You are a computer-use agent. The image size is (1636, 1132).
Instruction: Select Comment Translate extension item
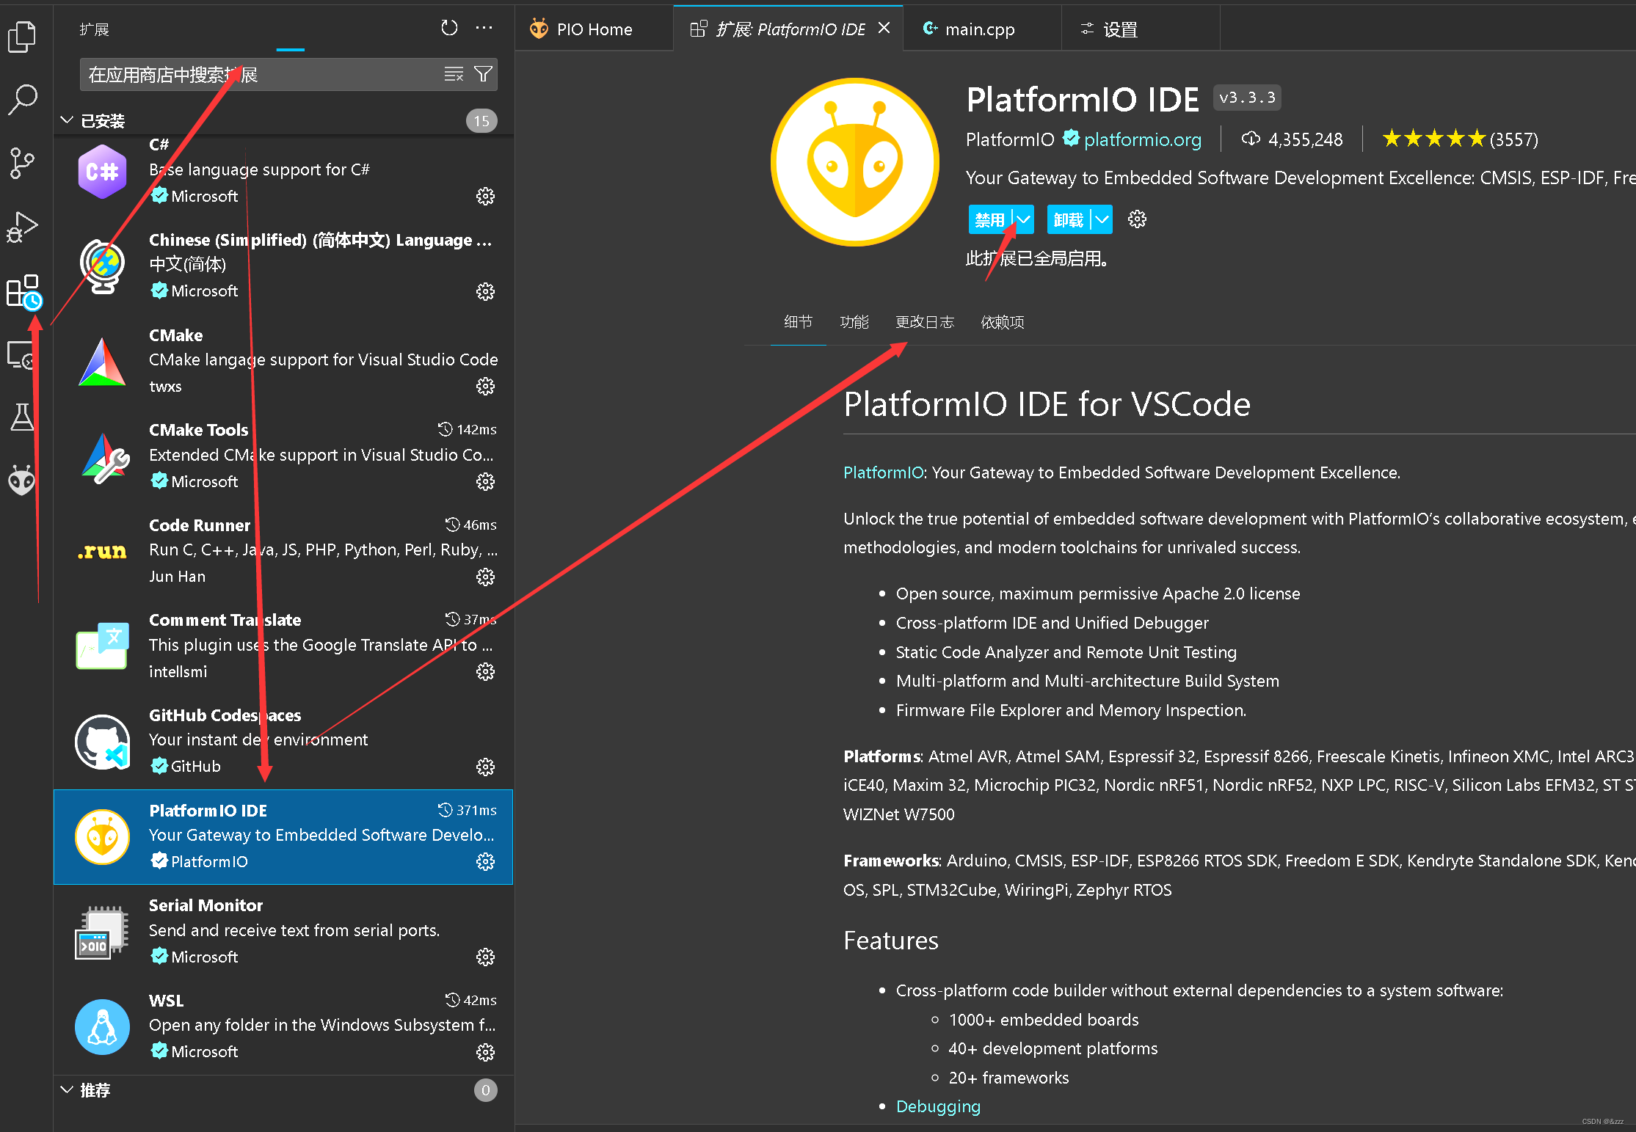[283, 646]
